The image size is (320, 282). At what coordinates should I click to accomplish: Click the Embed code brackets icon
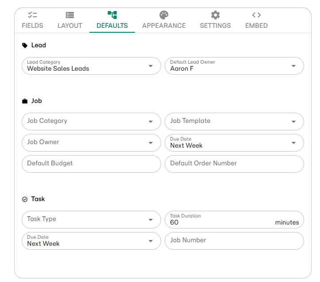click(x=256, y=15)
